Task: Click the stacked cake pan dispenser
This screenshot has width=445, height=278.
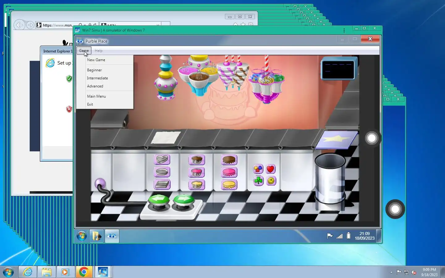Action: pyautogui.click(x=166, y=77)
